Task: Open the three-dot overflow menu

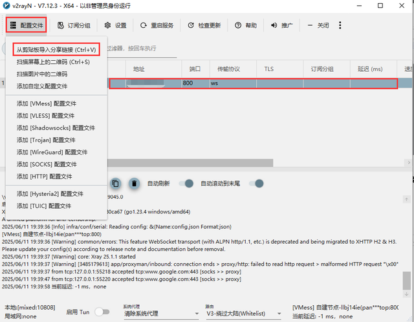Action: 340,26
